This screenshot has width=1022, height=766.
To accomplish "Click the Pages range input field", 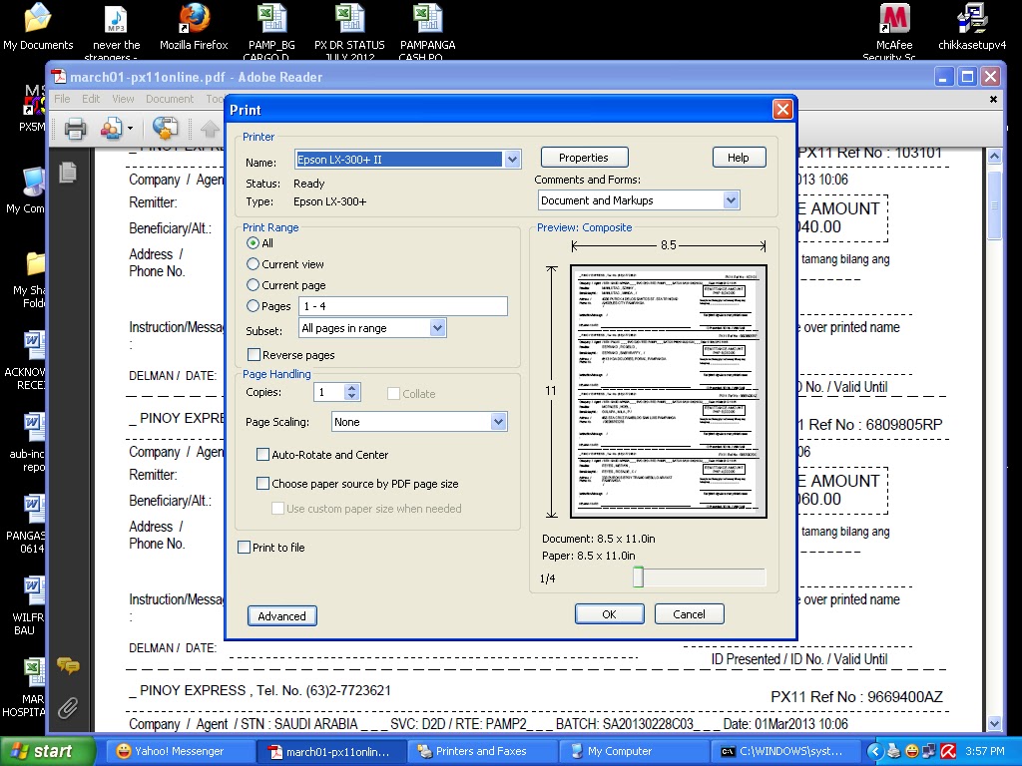I will (403, 305).
